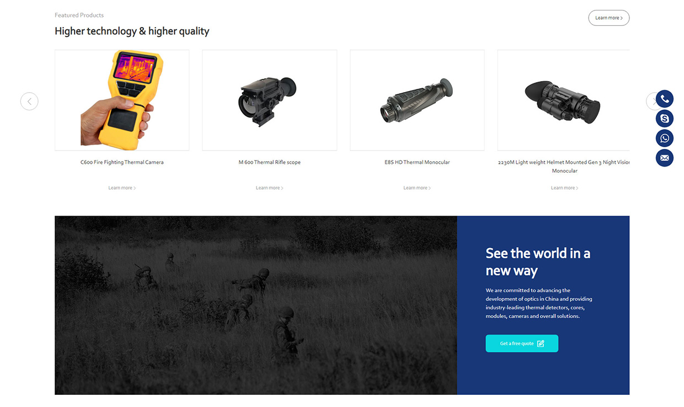Click the M 600 Thermal Rifle scope title

tap(269, 162)
